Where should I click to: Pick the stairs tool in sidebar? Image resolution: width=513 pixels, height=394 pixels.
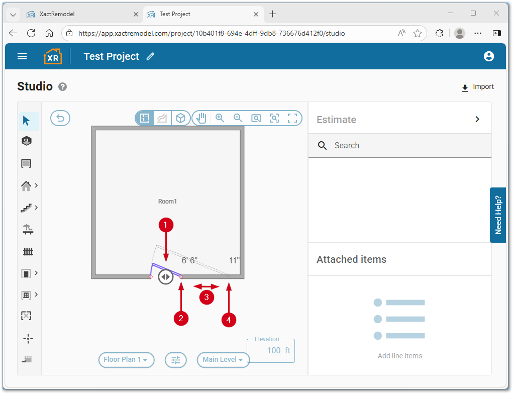pos(27,208)
